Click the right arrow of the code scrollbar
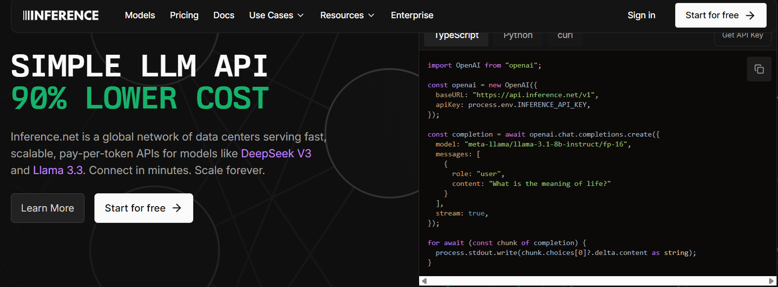The width and height of the screenshot is (778, 287). (772, 281)
